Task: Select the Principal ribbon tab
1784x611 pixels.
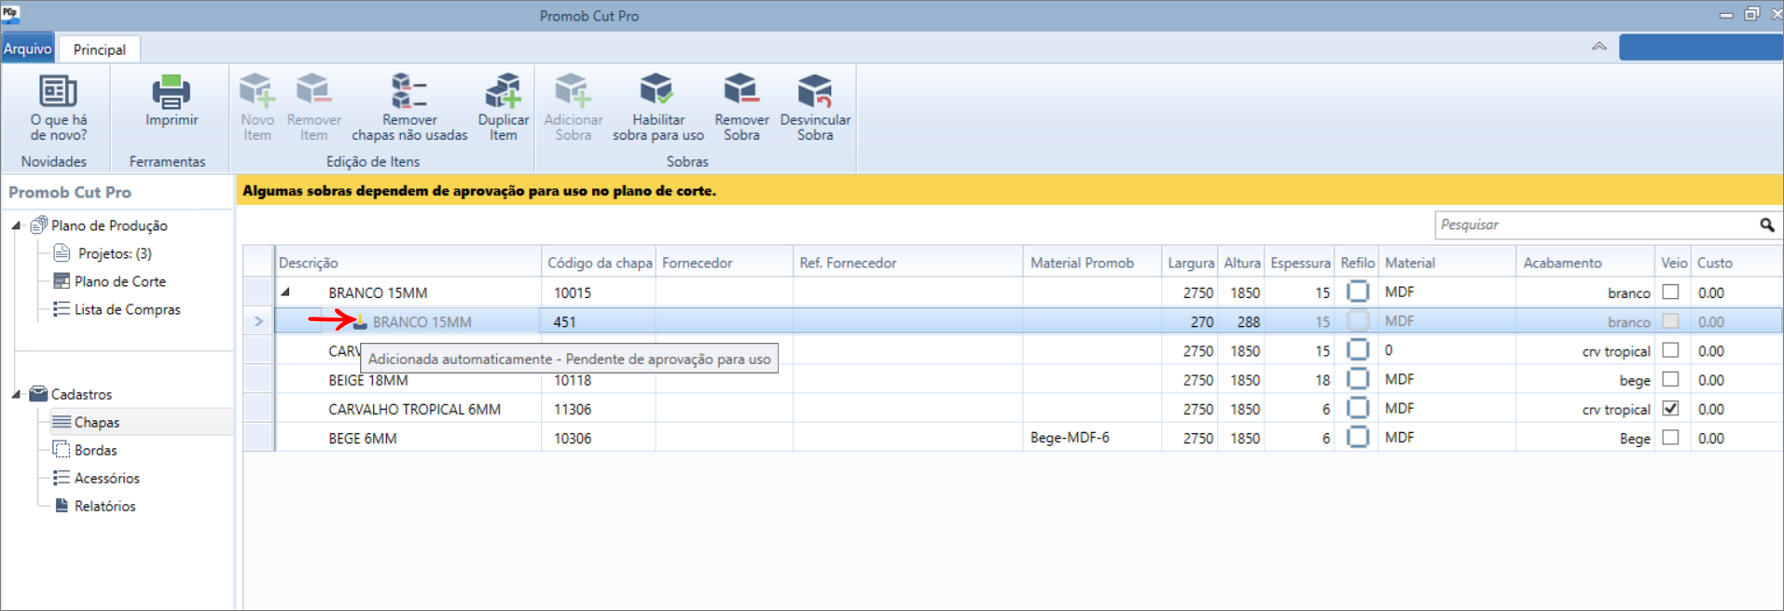Action: [x=100, y=49]
